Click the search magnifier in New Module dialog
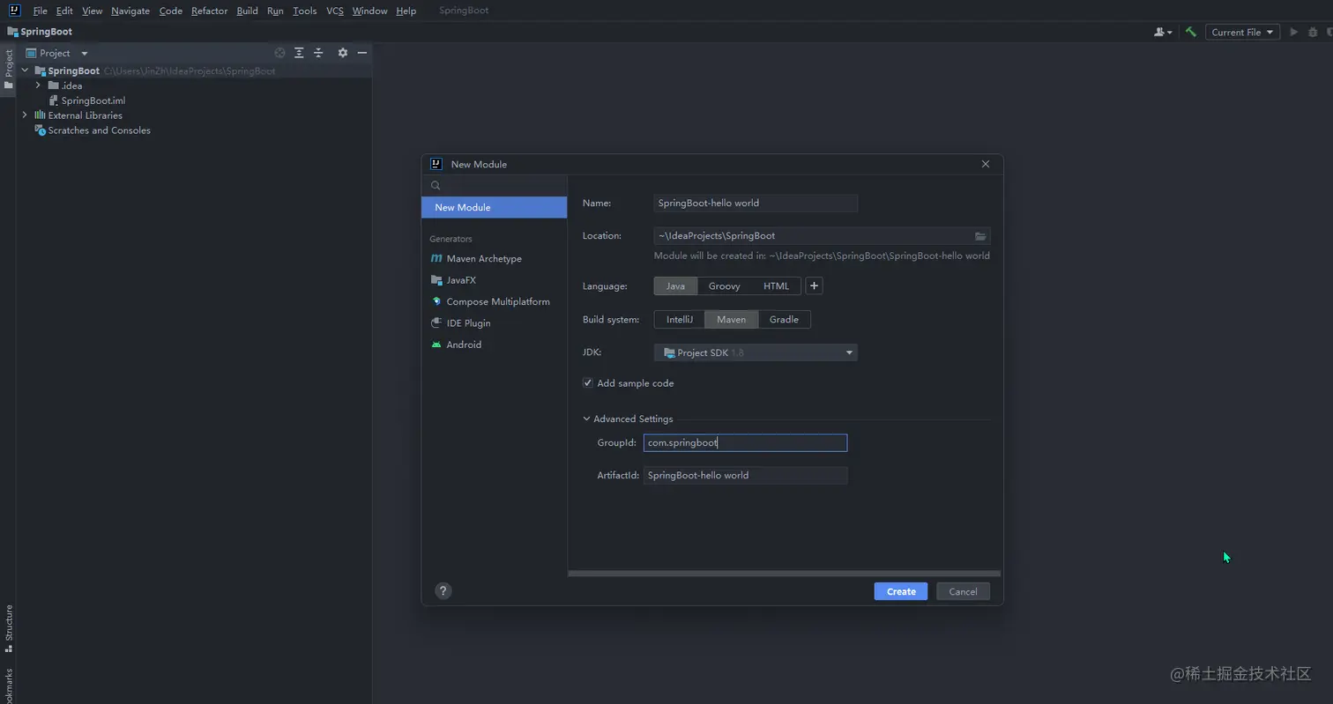Image resolution: width=1333 pixels, height=704 pixels. (436, 186)
